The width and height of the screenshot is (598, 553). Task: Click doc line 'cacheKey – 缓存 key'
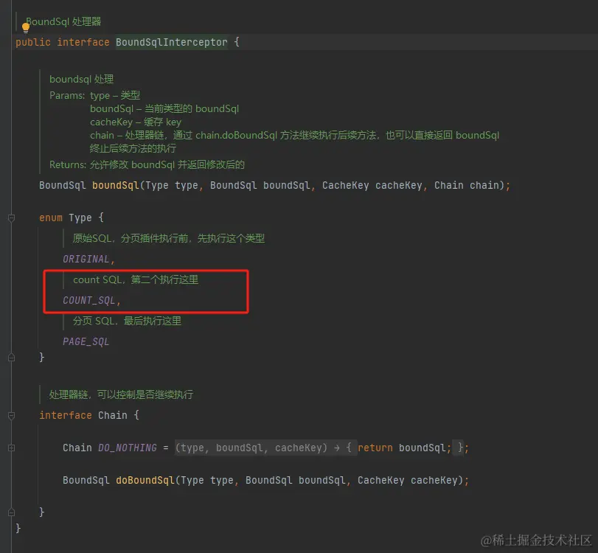pos(136,122)
